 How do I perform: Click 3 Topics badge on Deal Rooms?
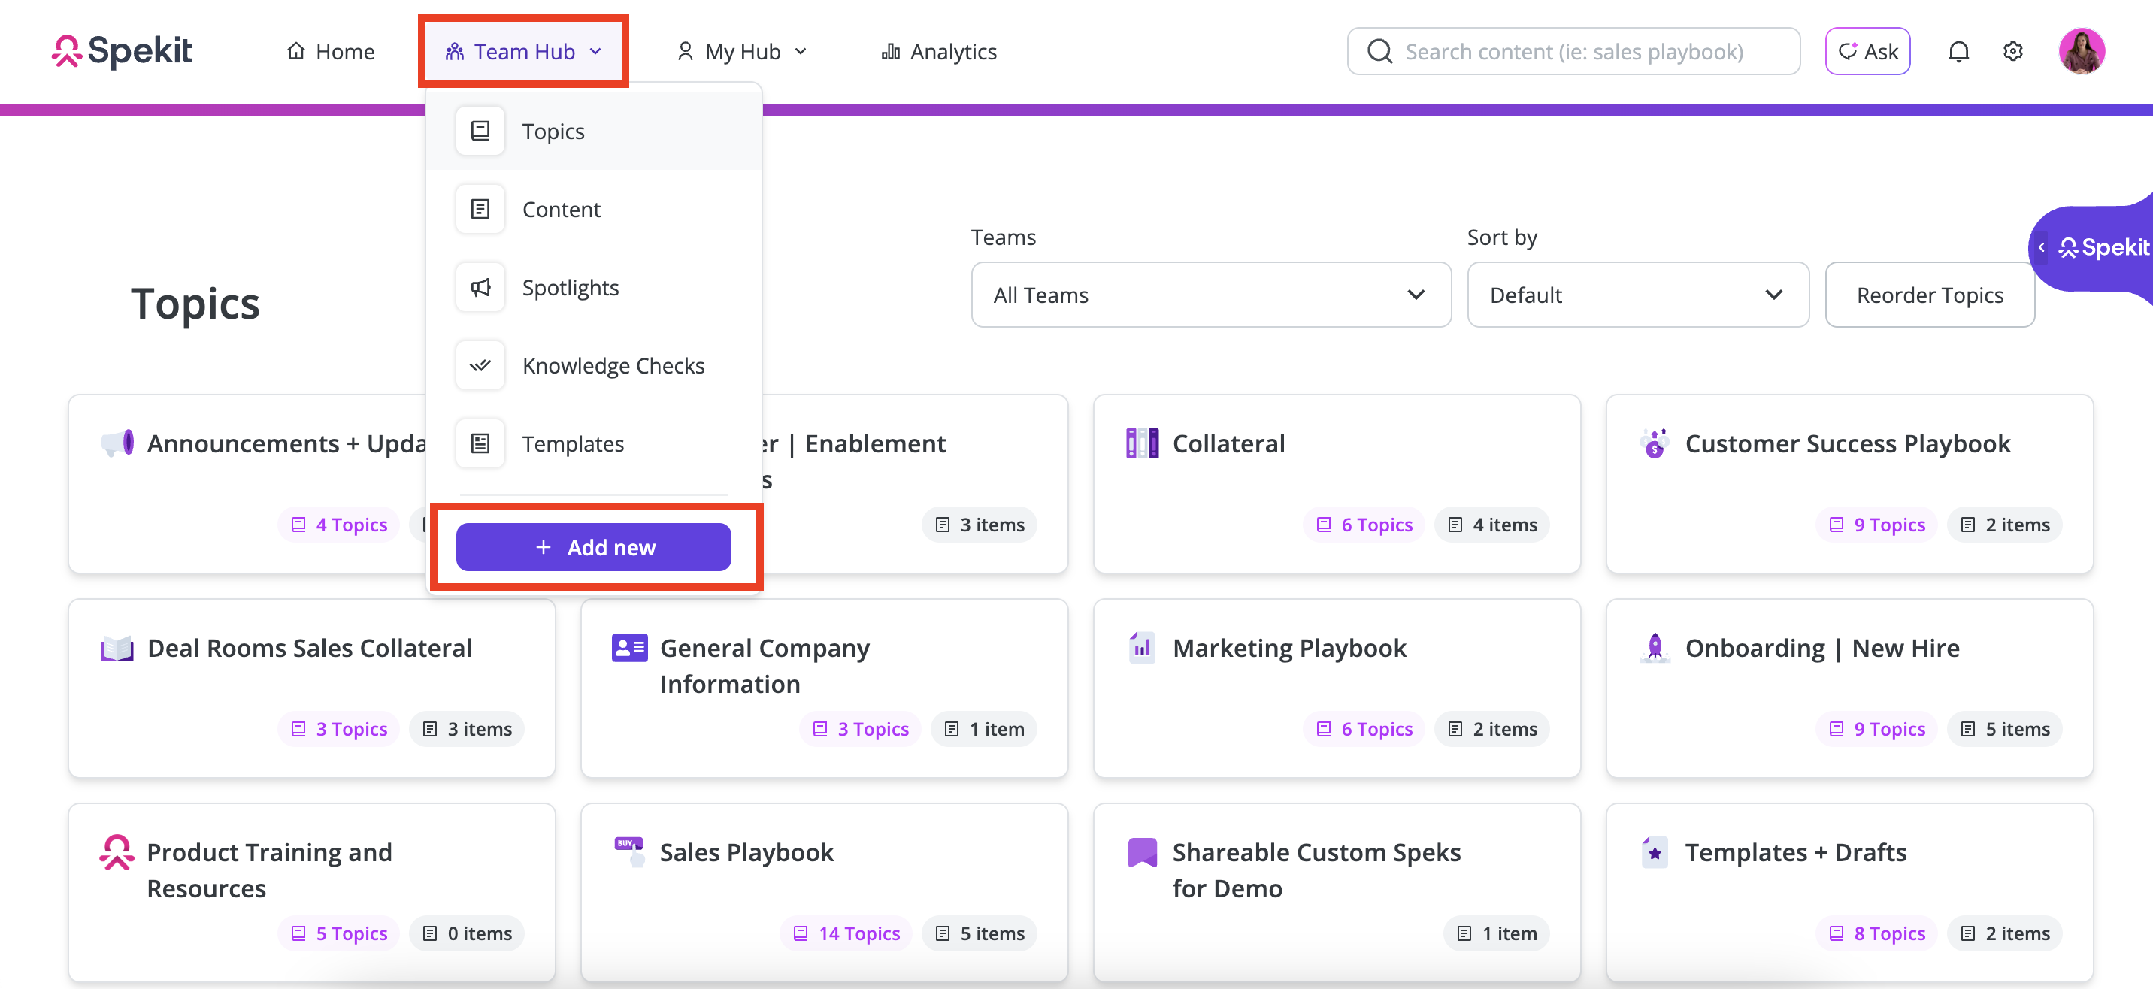(x=338, y=729)
